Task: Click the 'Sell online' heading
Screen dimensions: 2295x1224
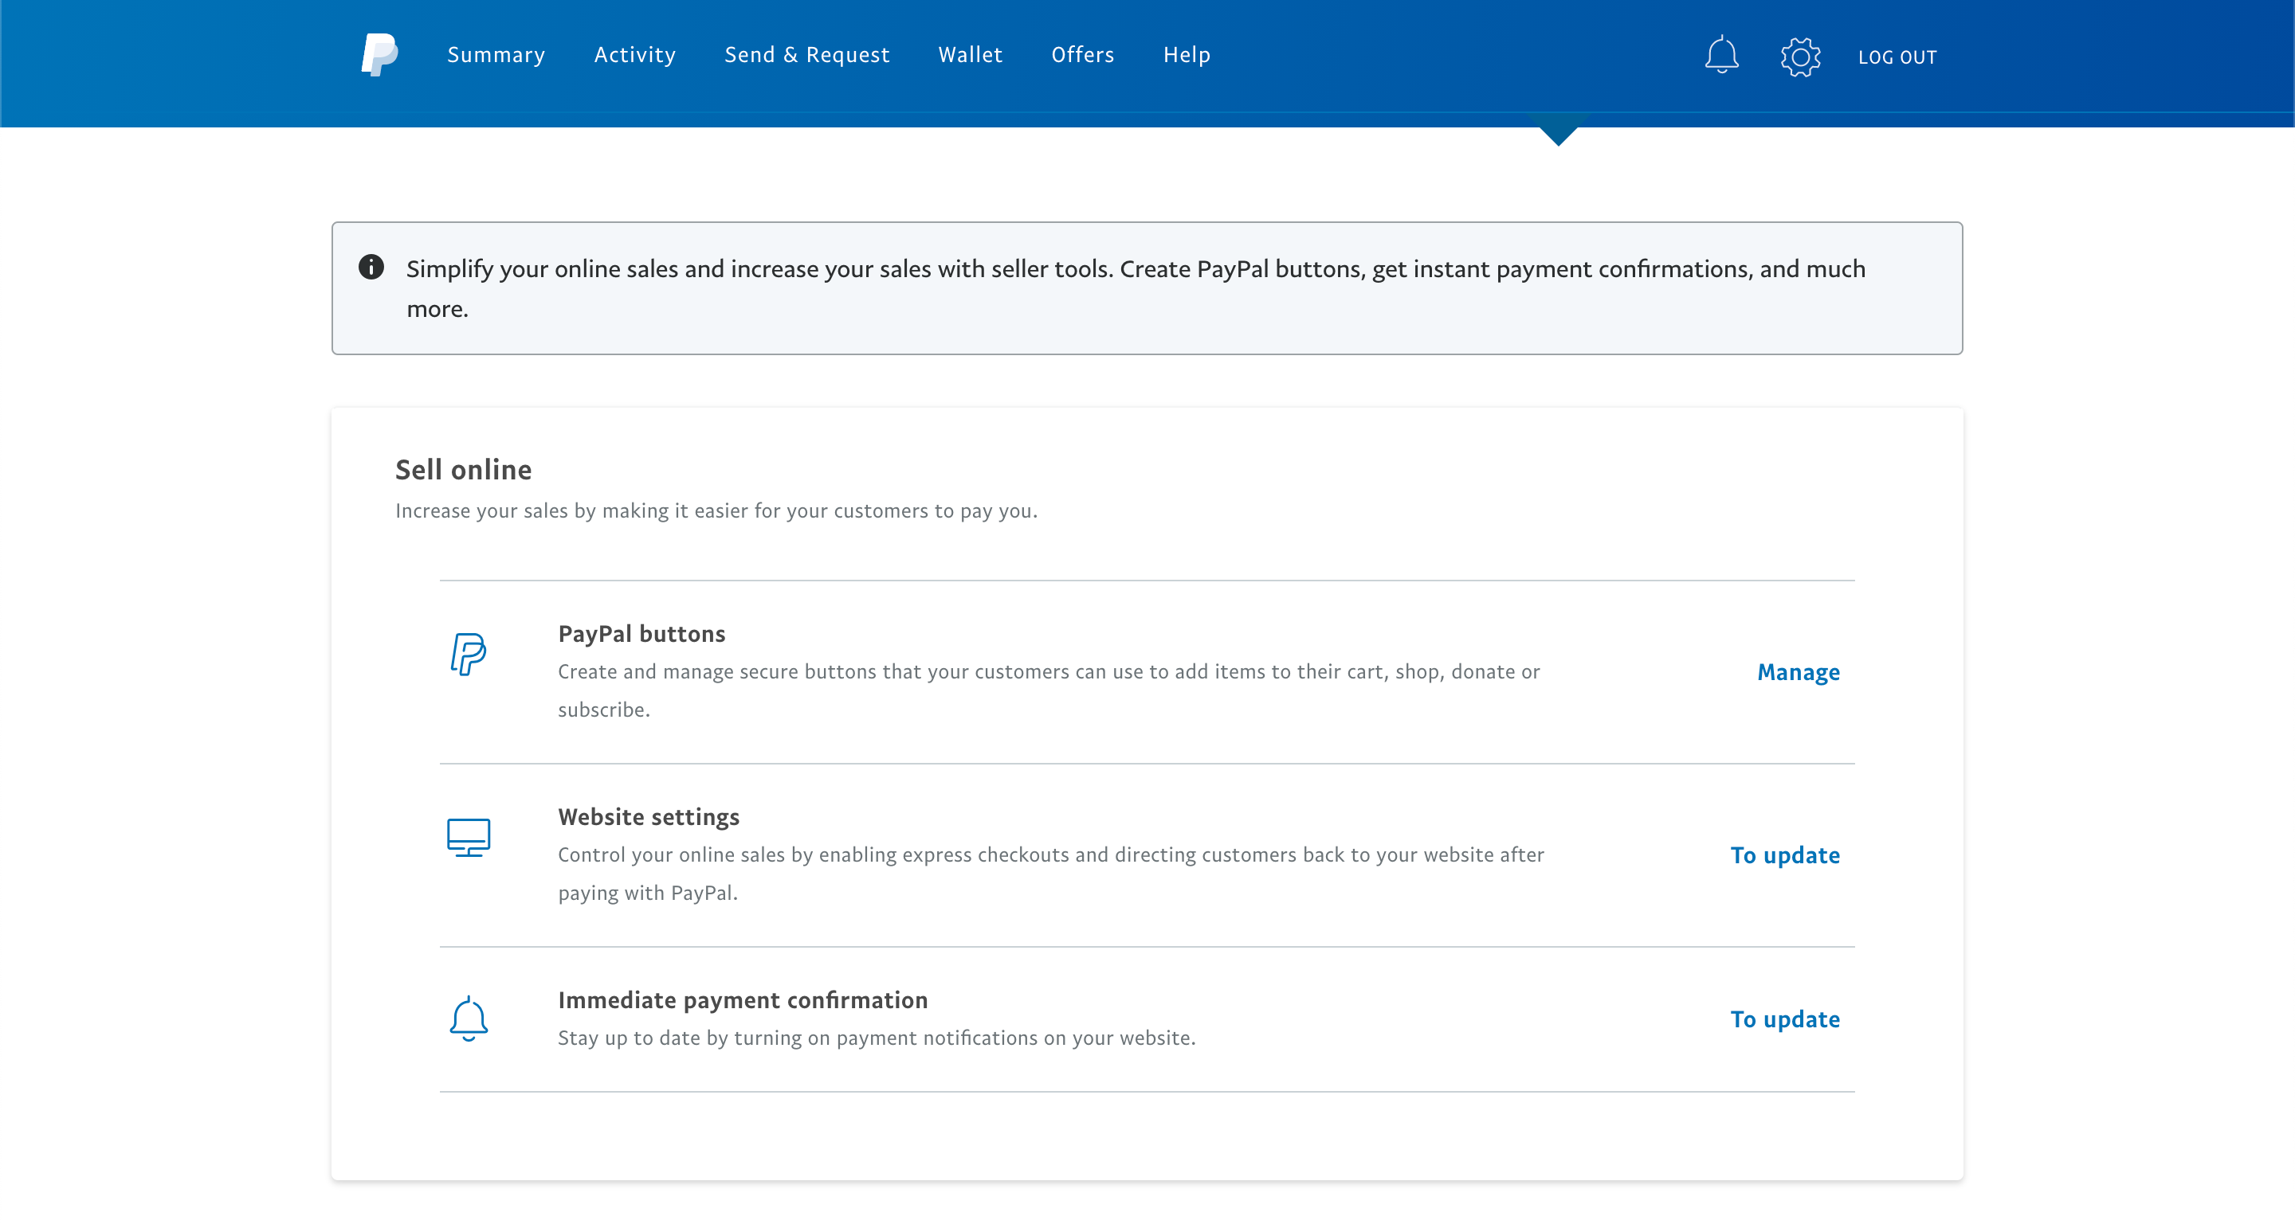Action: (x=463, y=470)
